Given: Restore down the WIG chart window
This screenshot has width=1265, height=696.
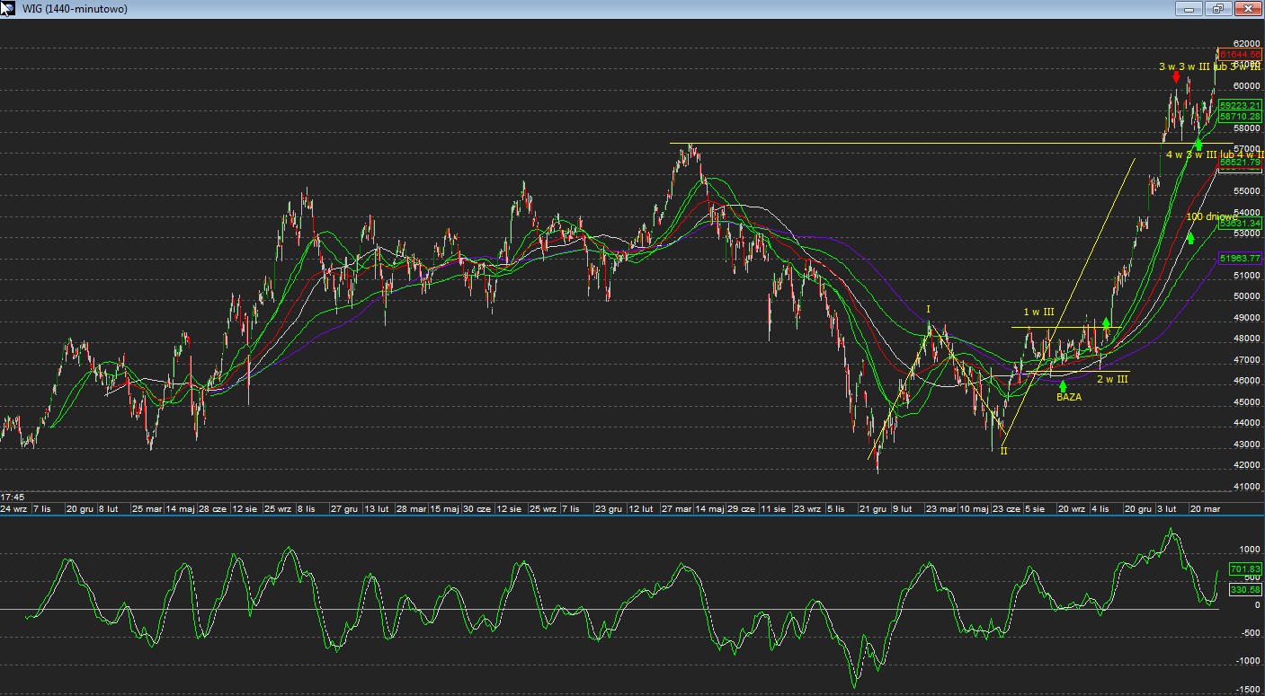Looking at the screenshot, I should click(1218, 9).
